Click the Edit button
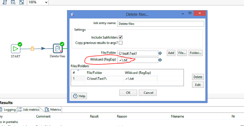Viewport: 244px width, 126px height. pyautogui.click(x=198, y=85)
